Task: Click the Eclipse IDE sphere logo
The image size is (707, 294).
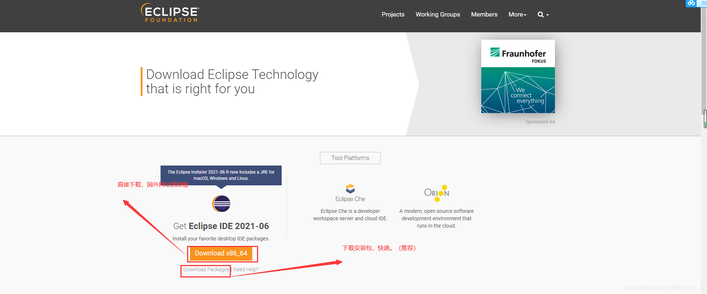Action: pyautogui.click(x=221, y=204)
